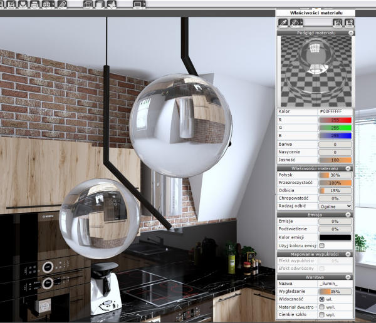Click the save material icon with plus
376x323 pixels.
tap(349, 23)
